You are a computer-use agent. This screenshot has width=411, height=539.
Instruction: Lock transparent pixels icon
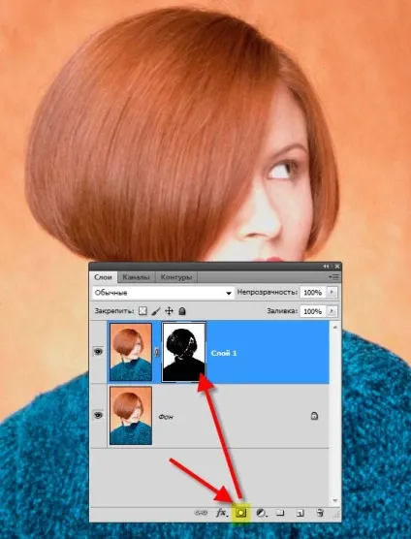pos(142,311)
